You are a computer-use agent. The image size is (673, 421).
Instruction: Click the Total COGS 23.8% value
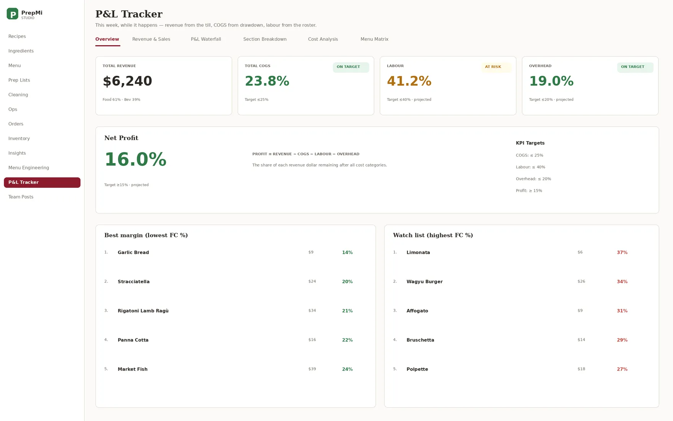[x=267, y=81]
